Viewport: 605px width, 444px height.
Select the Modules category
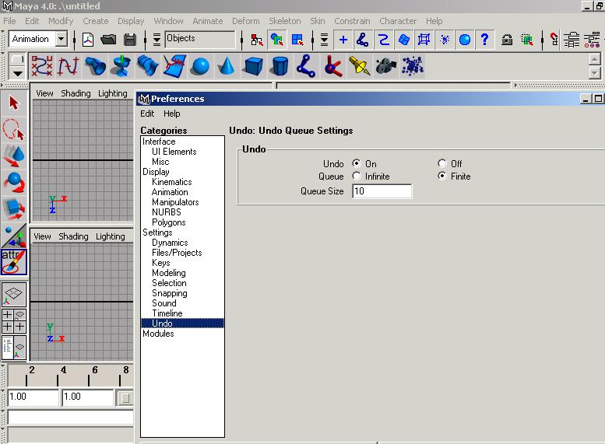[158, 334]
